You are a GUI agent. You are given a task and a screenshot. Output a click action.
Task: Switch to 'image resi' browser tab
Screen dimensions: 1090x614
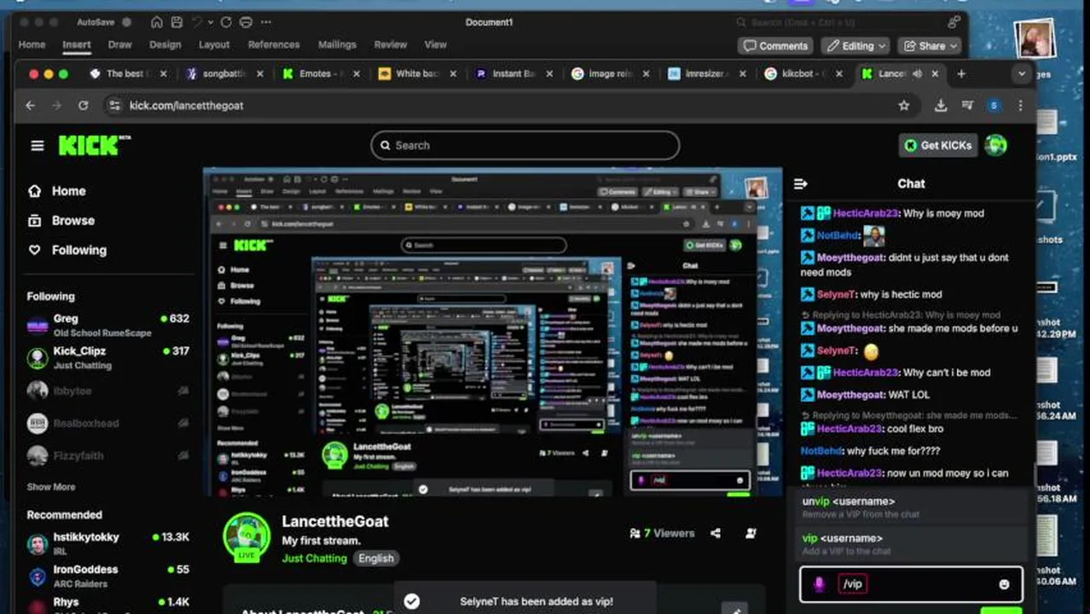tap(610, 74)
